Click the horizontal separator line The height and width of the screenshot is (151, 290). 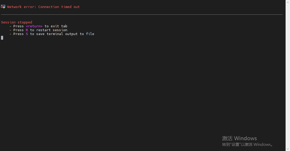142,15
